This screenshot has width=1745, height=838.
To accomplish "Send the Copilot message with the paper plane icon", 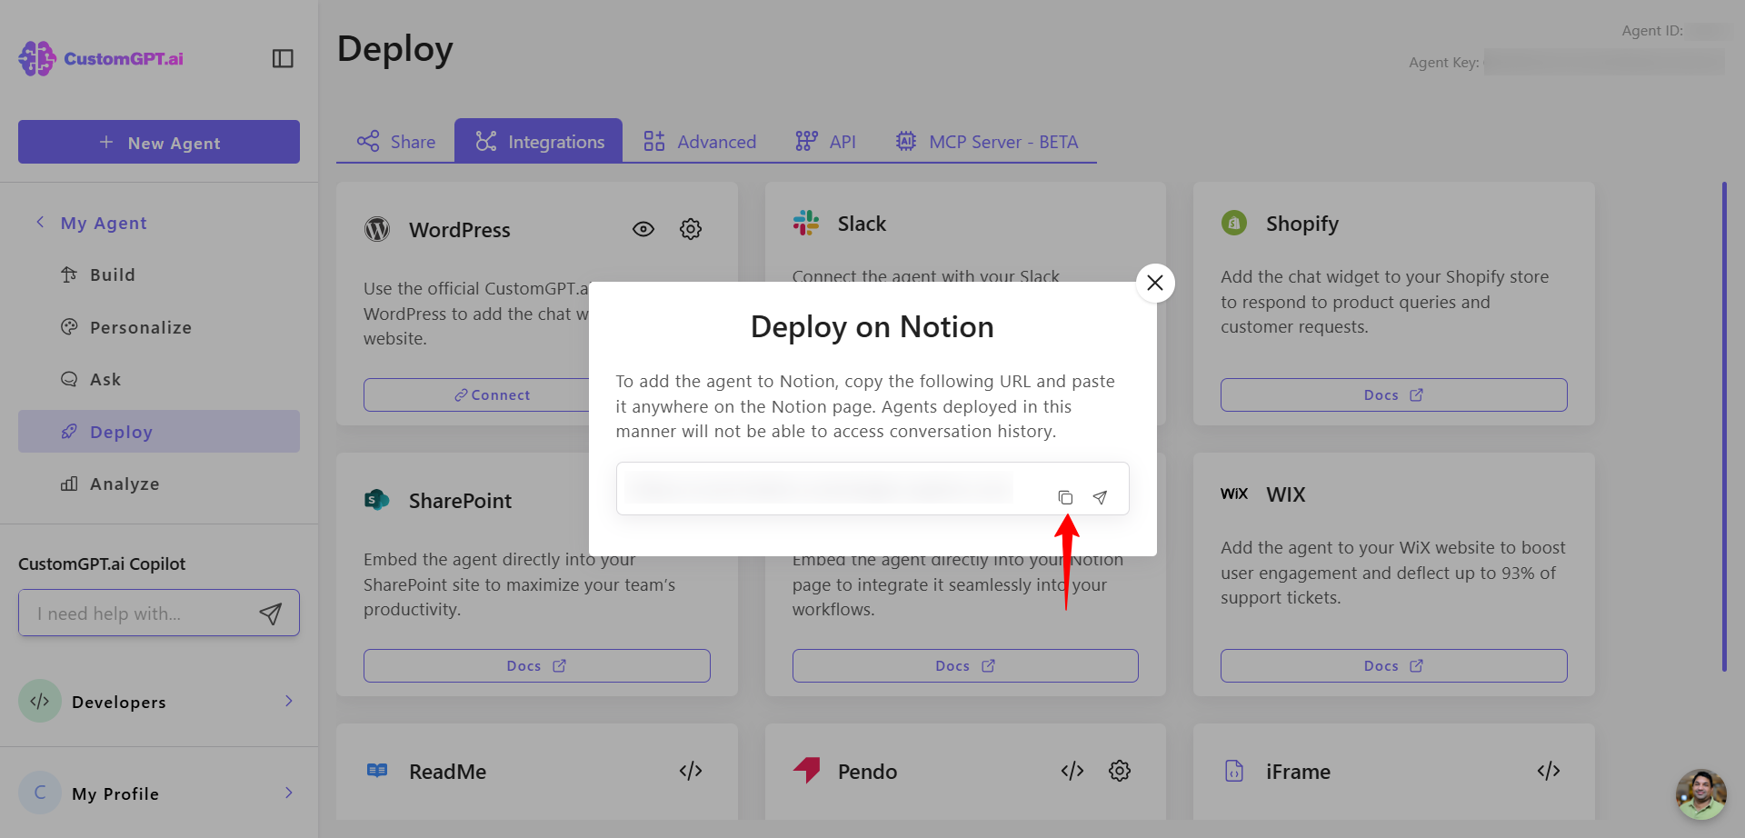I will (x=270, y=614).
